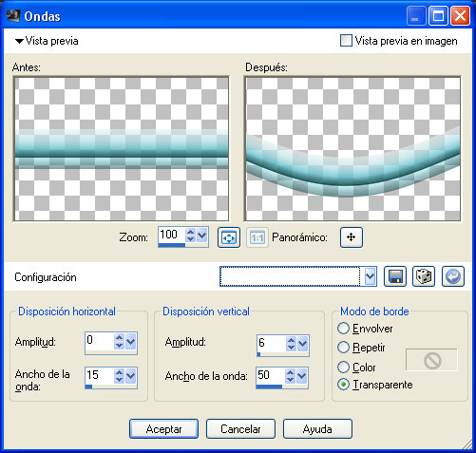This screenshot has height=453, width=476.
Task: Click the horizontal Ancho de la onda field
Action: (99, 375)
